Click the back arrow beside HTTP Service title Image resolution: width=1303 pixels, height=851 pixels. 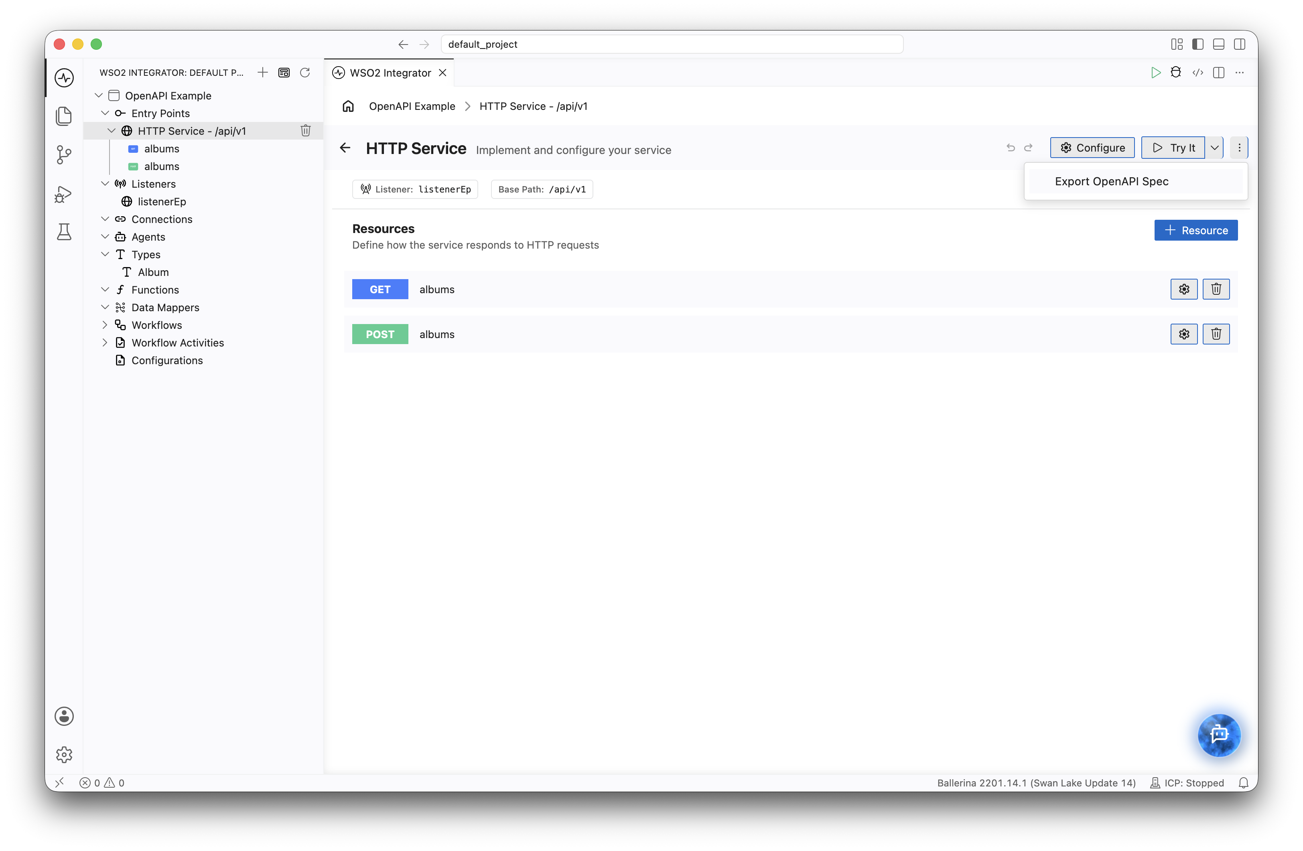pyautogui.click(x=345, y=148)
